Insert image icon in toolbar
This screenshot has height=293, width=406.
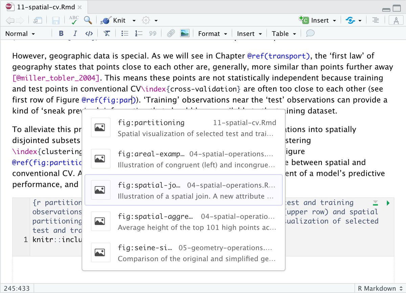(x=185, y=33)
